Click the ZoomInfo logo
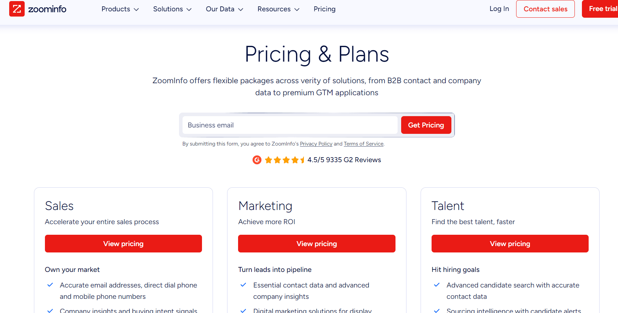 (37, 9)
